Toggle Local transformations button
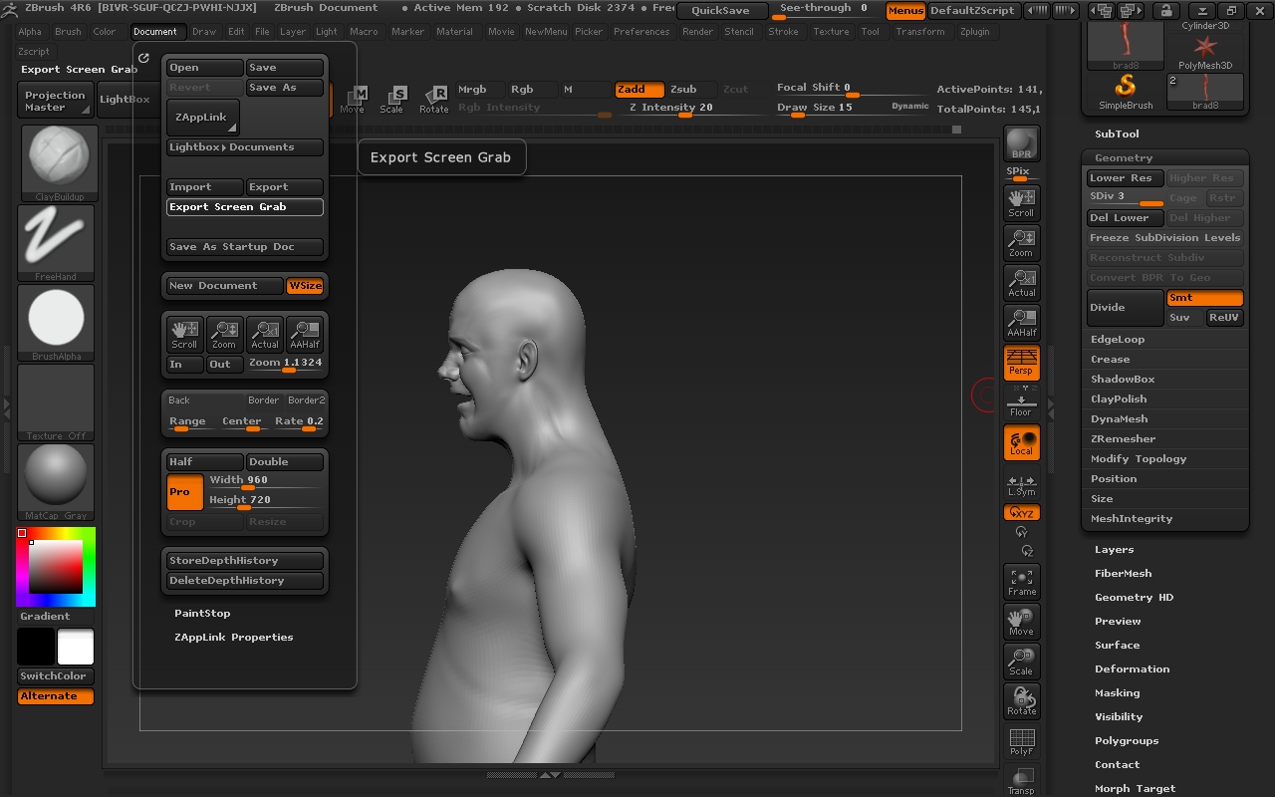This screenshot has width=1275, height=797. coord(1021,442)
